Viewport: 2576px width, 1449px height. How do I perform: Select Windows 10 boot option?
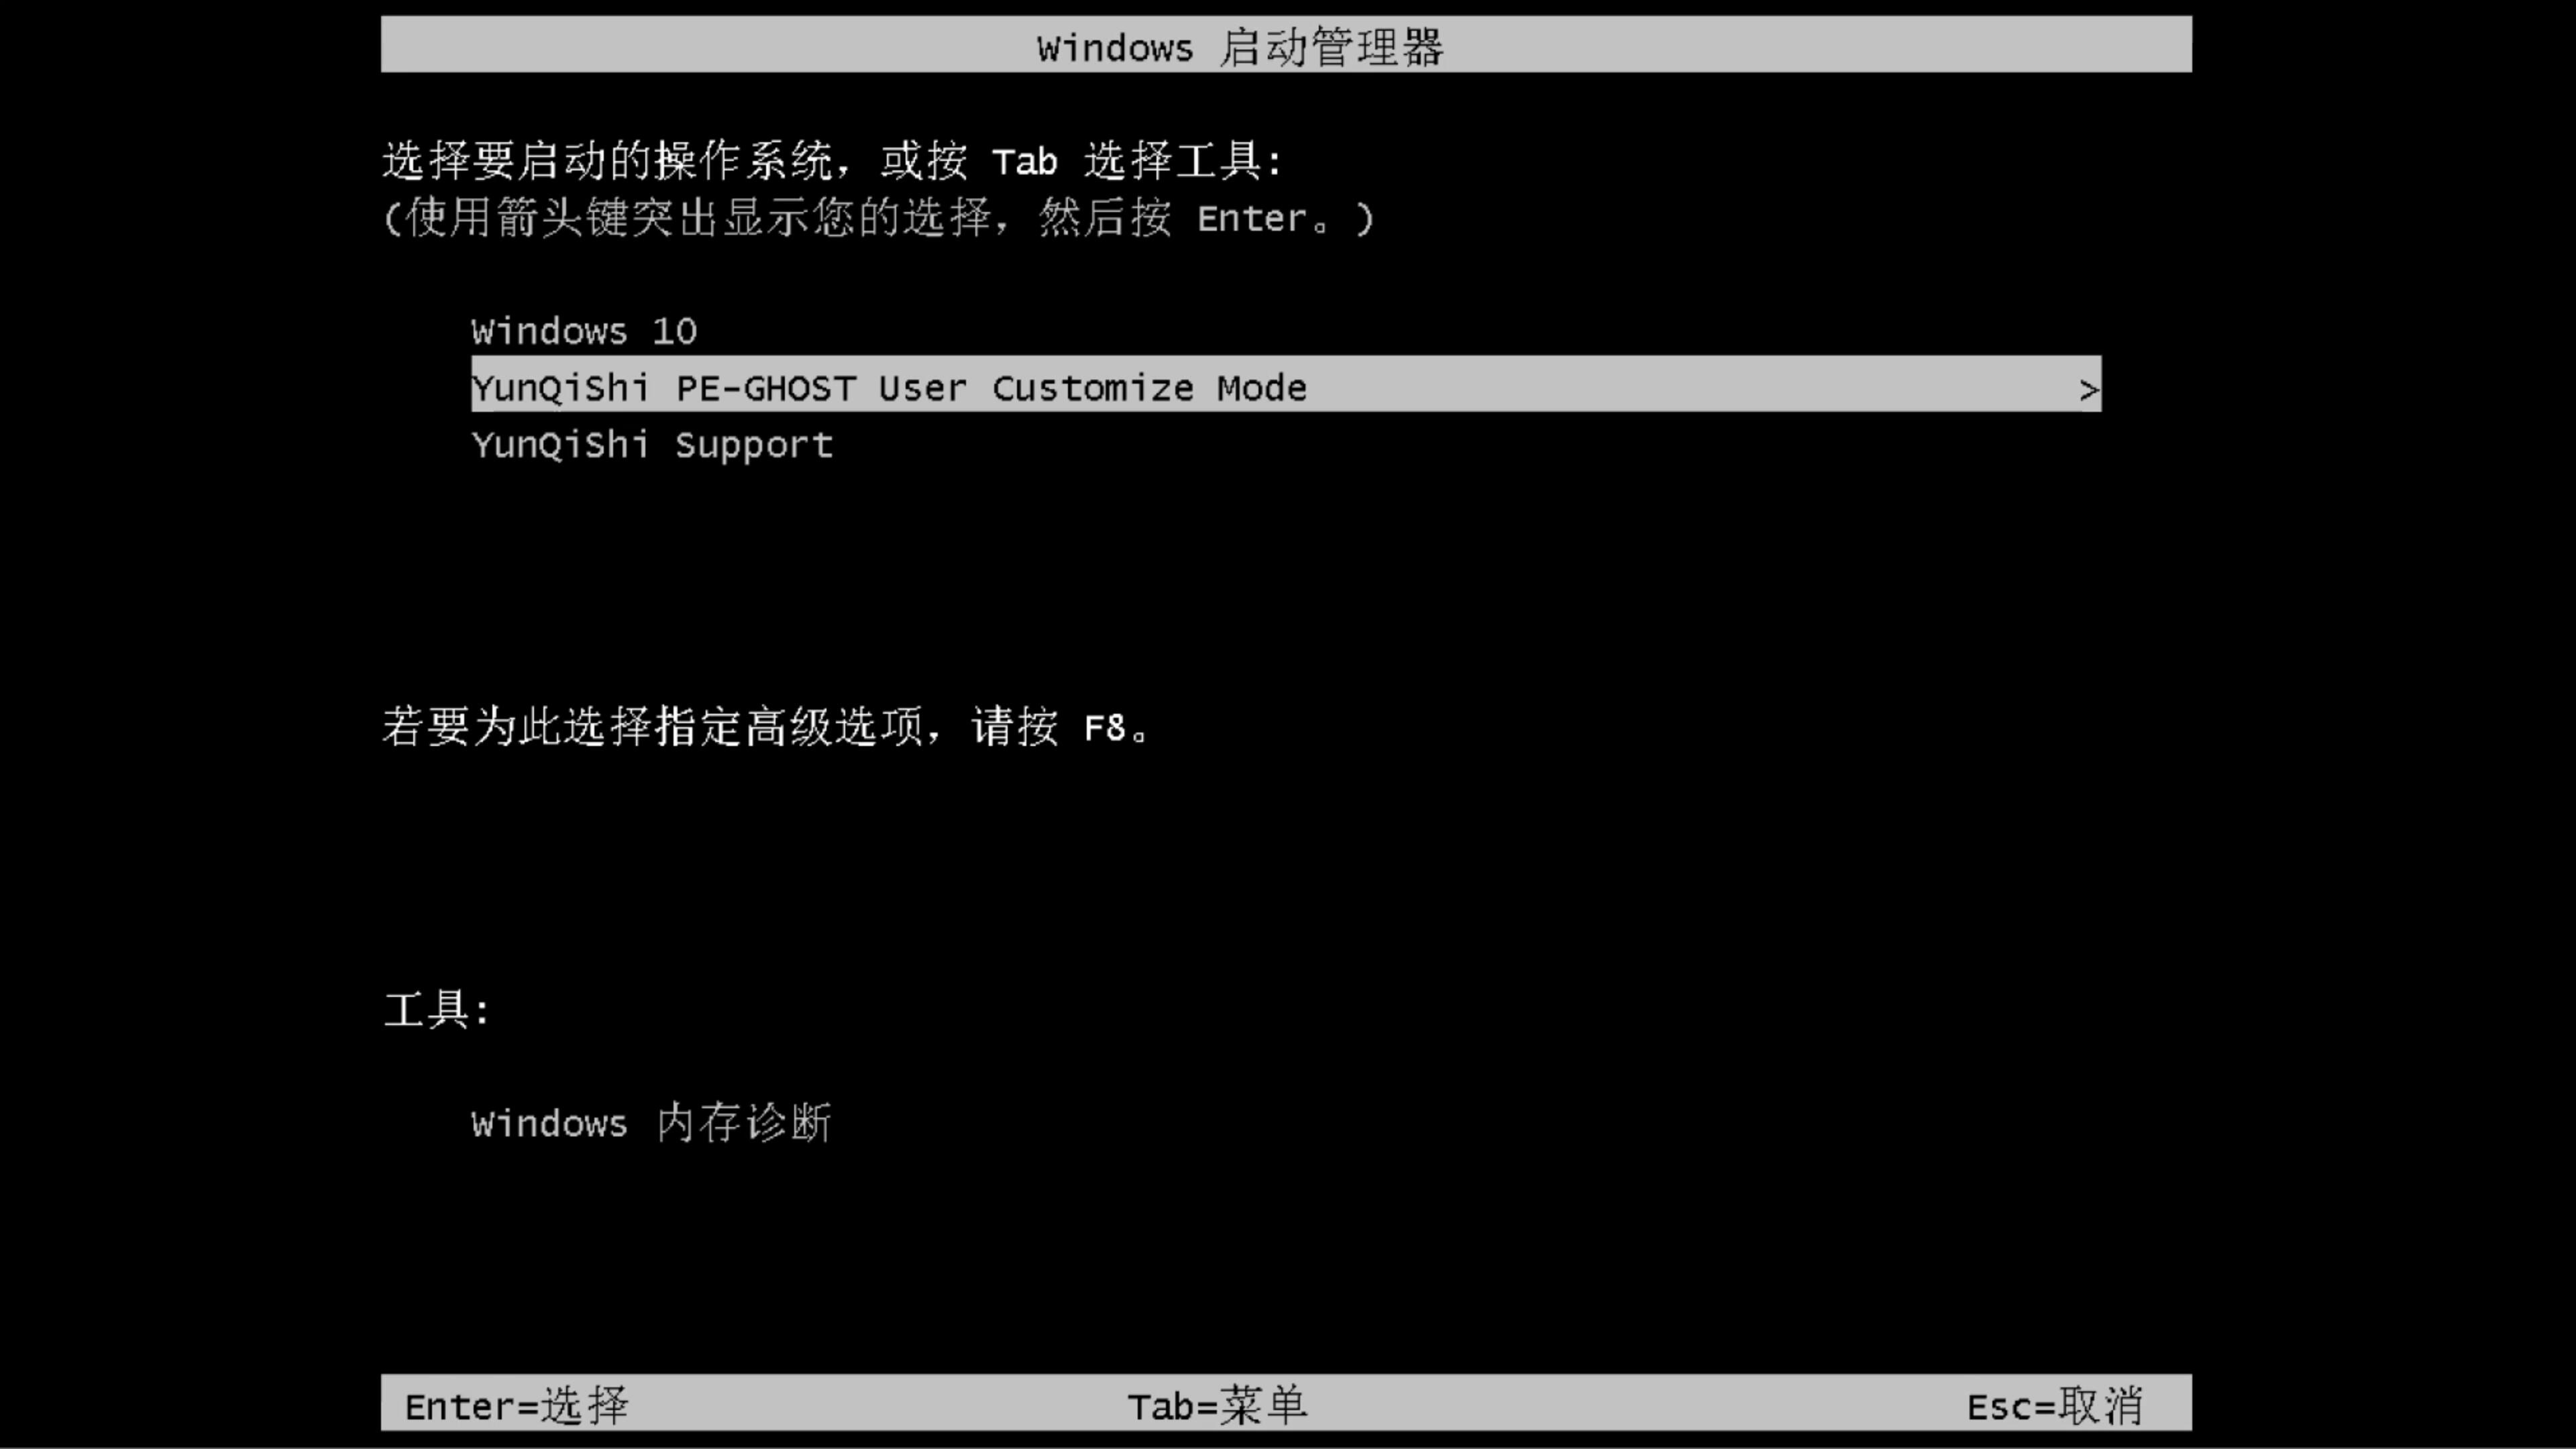584,331
